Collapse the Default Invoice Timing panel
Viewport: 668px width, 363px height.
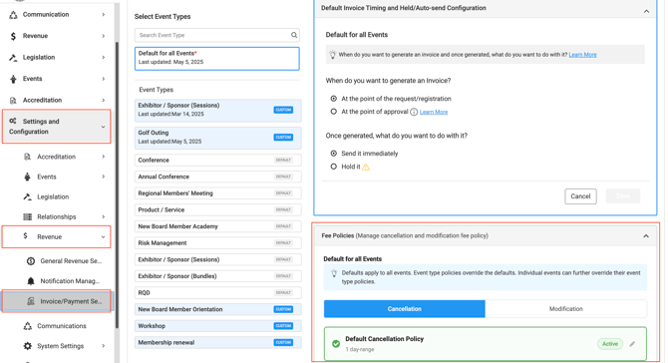pos(646,12)
